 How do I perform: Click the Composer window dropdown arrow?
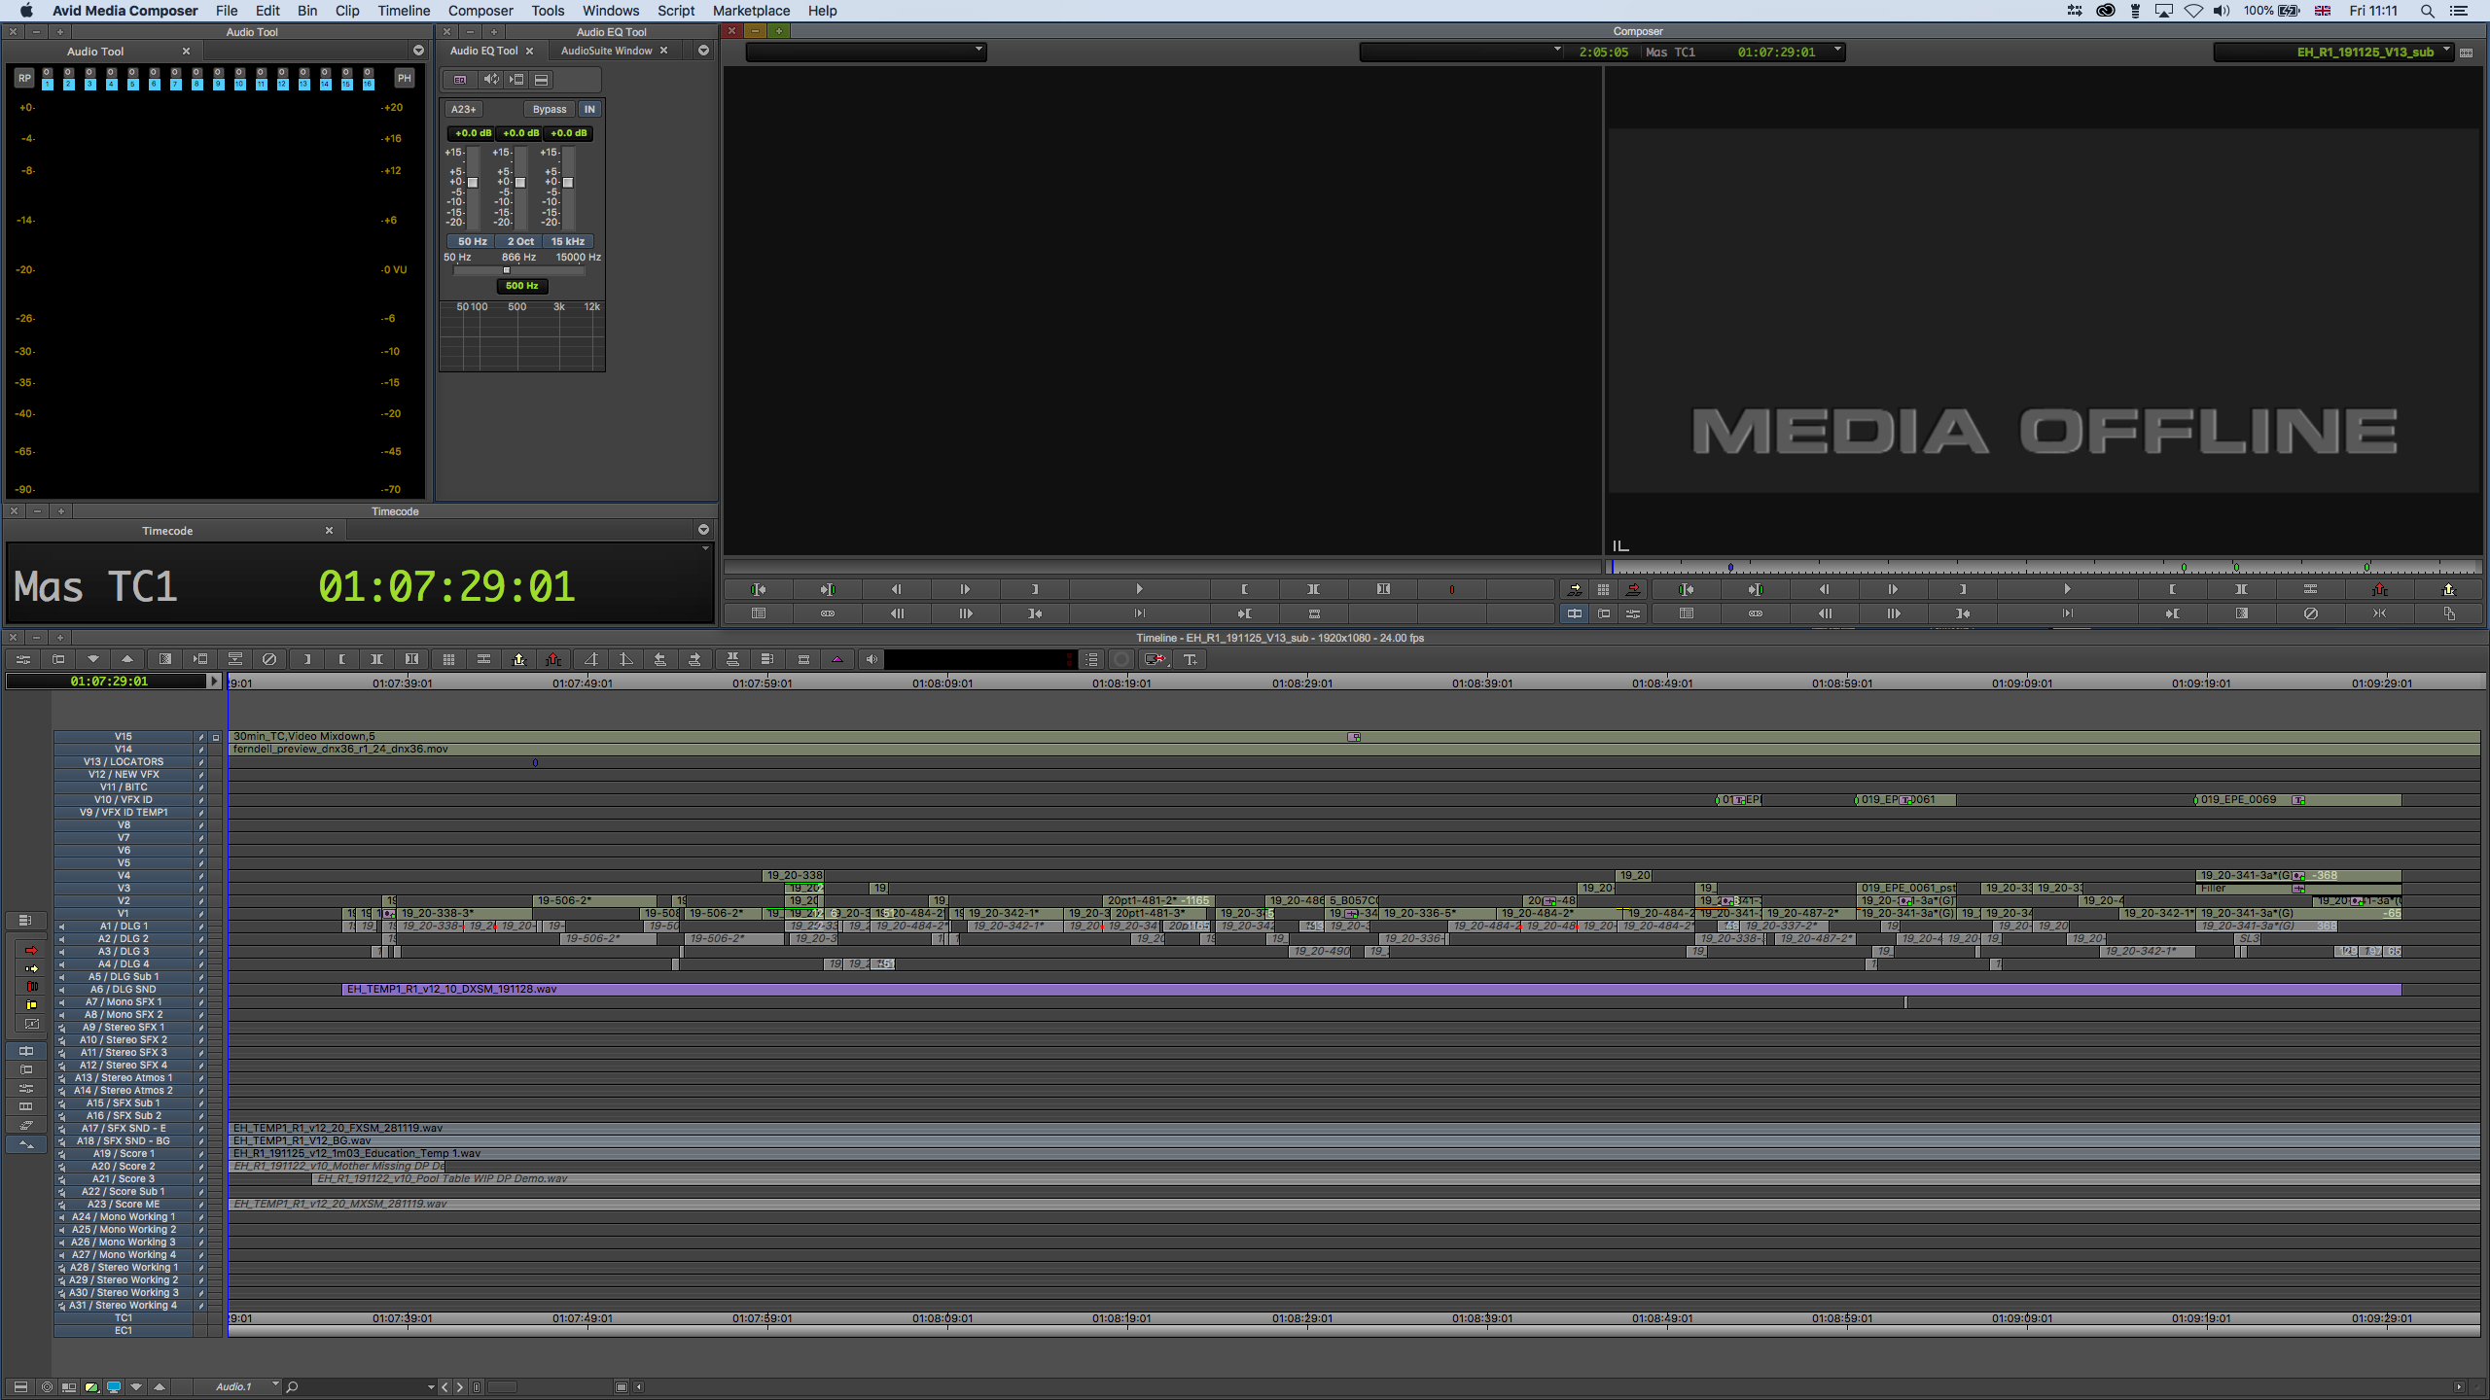[x=1836, y=50]
